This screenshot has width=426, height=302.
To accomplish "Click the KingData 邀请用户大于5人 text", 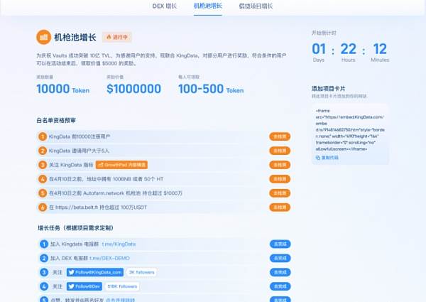I will 79,151.
